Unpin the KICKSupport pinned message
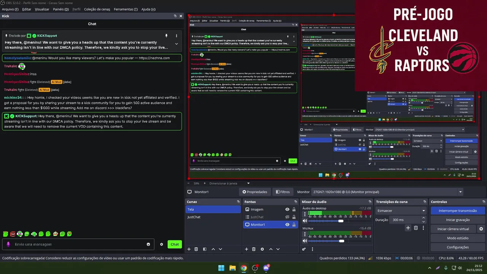Viewport: 487px width, 274px height. pos(166,36)
